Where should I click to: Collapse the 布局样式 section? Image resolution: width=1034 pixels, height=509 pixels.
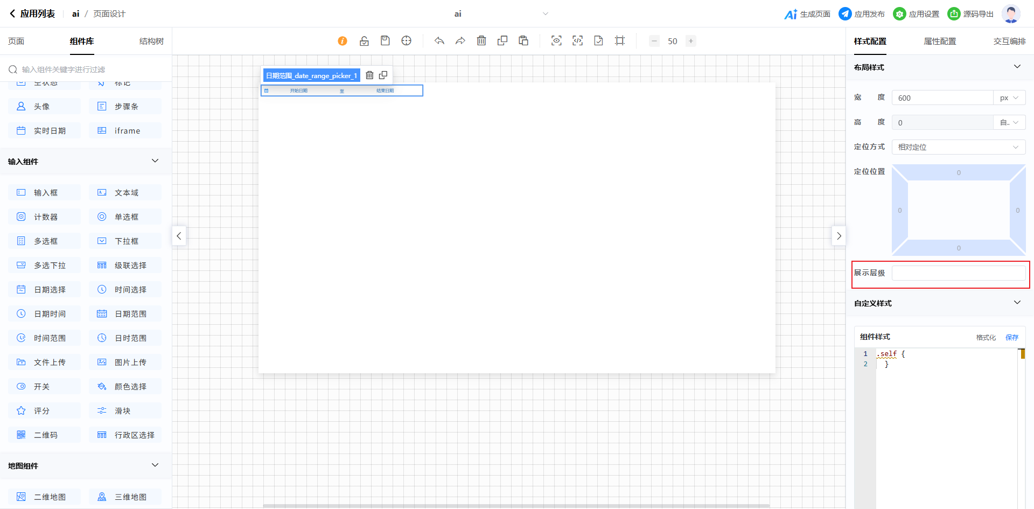pyautogui.click(x=1017, y=67)
